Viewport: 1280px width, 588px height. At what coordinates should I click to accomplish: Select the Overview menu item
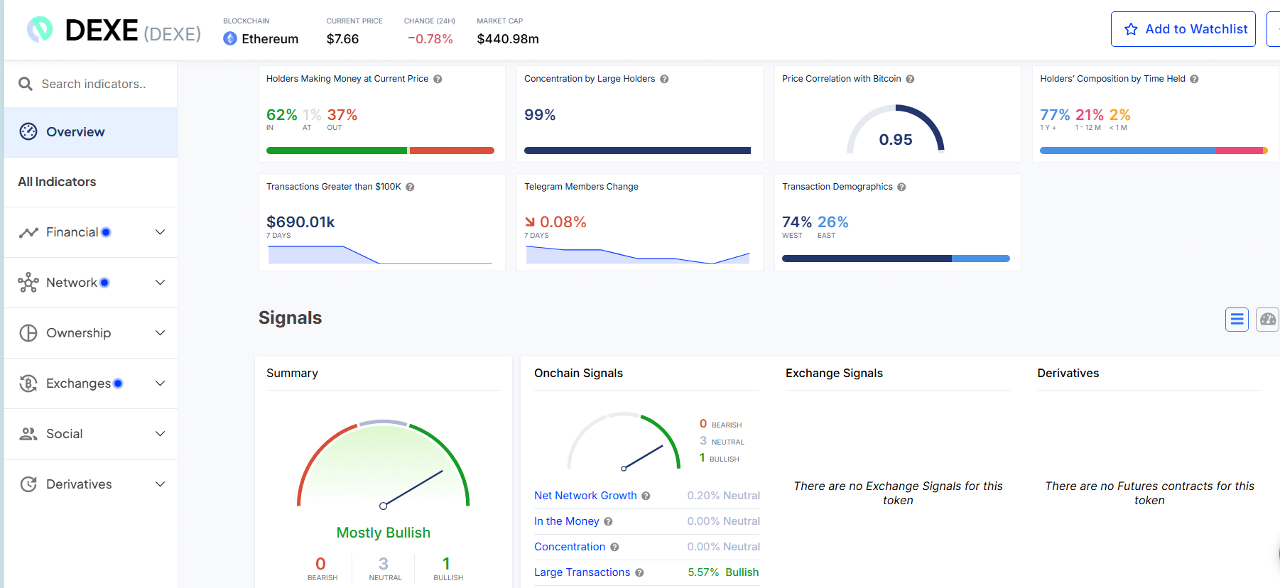(x=91, y=132)
